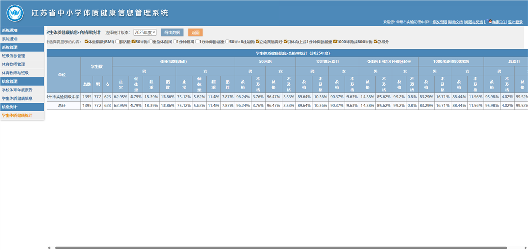
Task: Click the 修改密码 link
Action: coord(439,22)
